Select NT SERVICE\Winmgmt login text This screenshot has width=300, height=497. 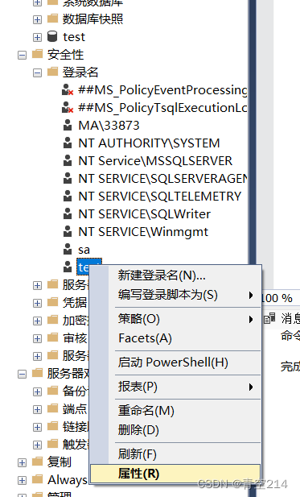(x=143, y=232)
